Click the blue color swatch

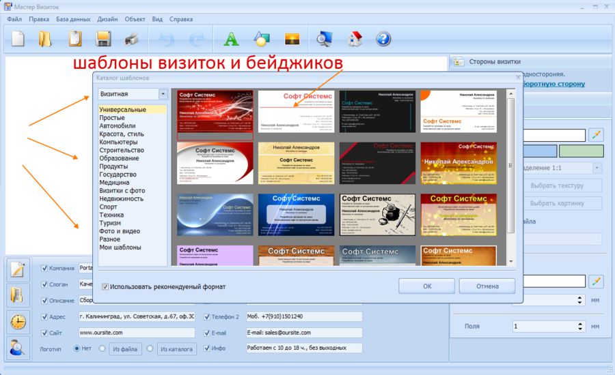[540, 151]
